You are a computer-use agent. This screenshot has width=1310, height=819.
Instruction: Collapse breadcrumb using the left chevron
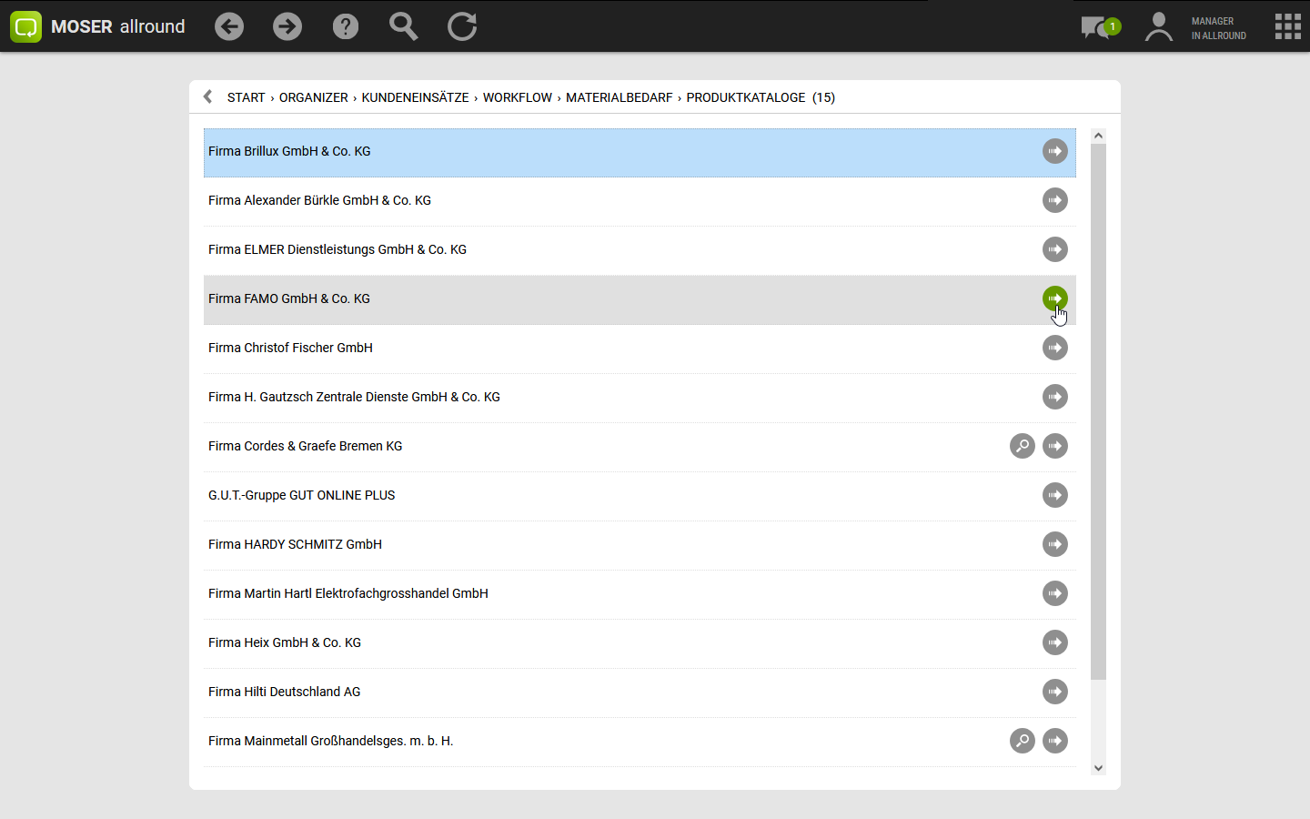click(x=208, y=97)
